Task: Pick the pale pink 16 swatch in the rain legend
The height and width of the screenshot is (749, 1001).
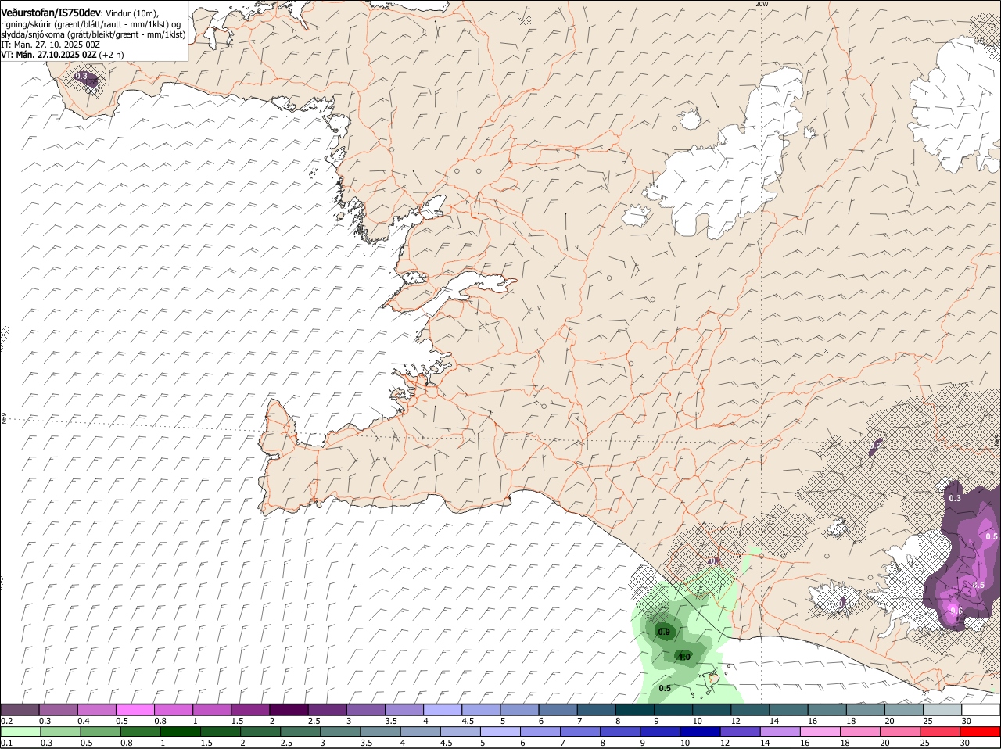Action: (x=820, y=733)
